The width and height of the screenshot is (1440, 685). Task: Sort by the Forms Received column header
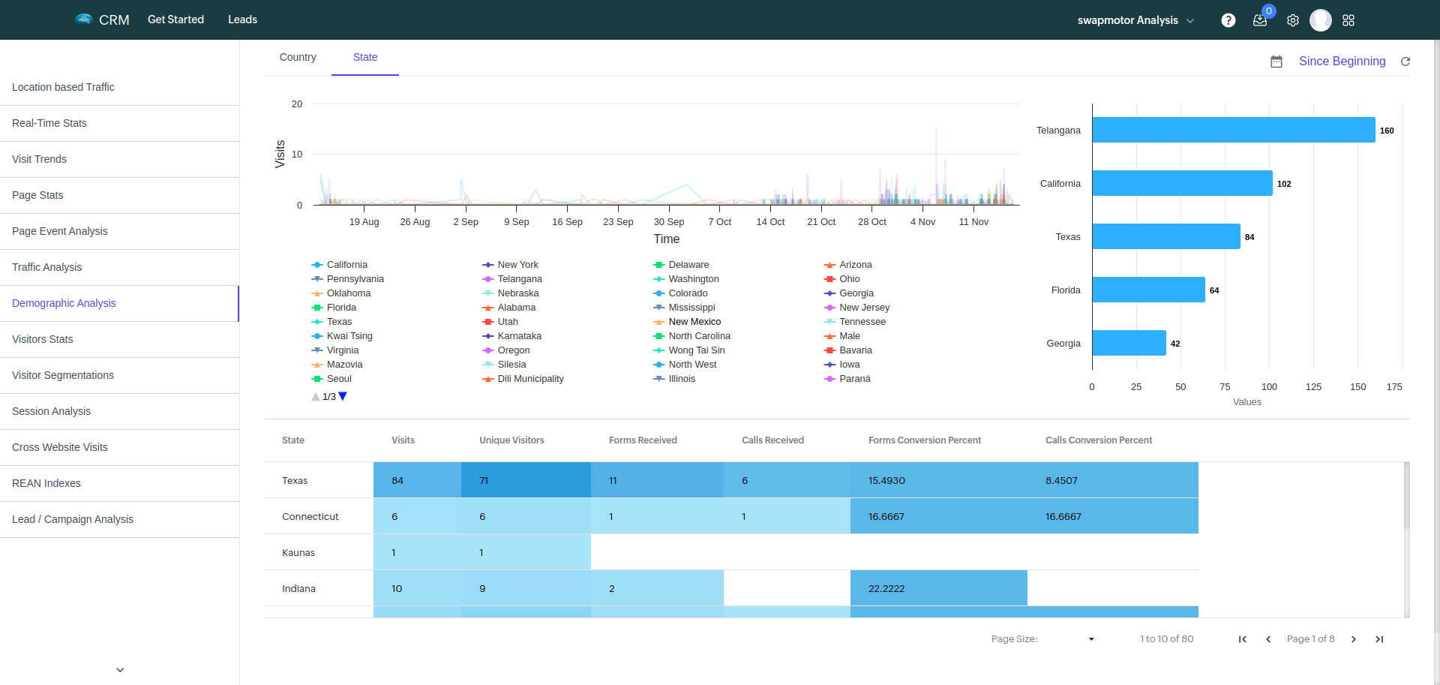coord(643,440)
